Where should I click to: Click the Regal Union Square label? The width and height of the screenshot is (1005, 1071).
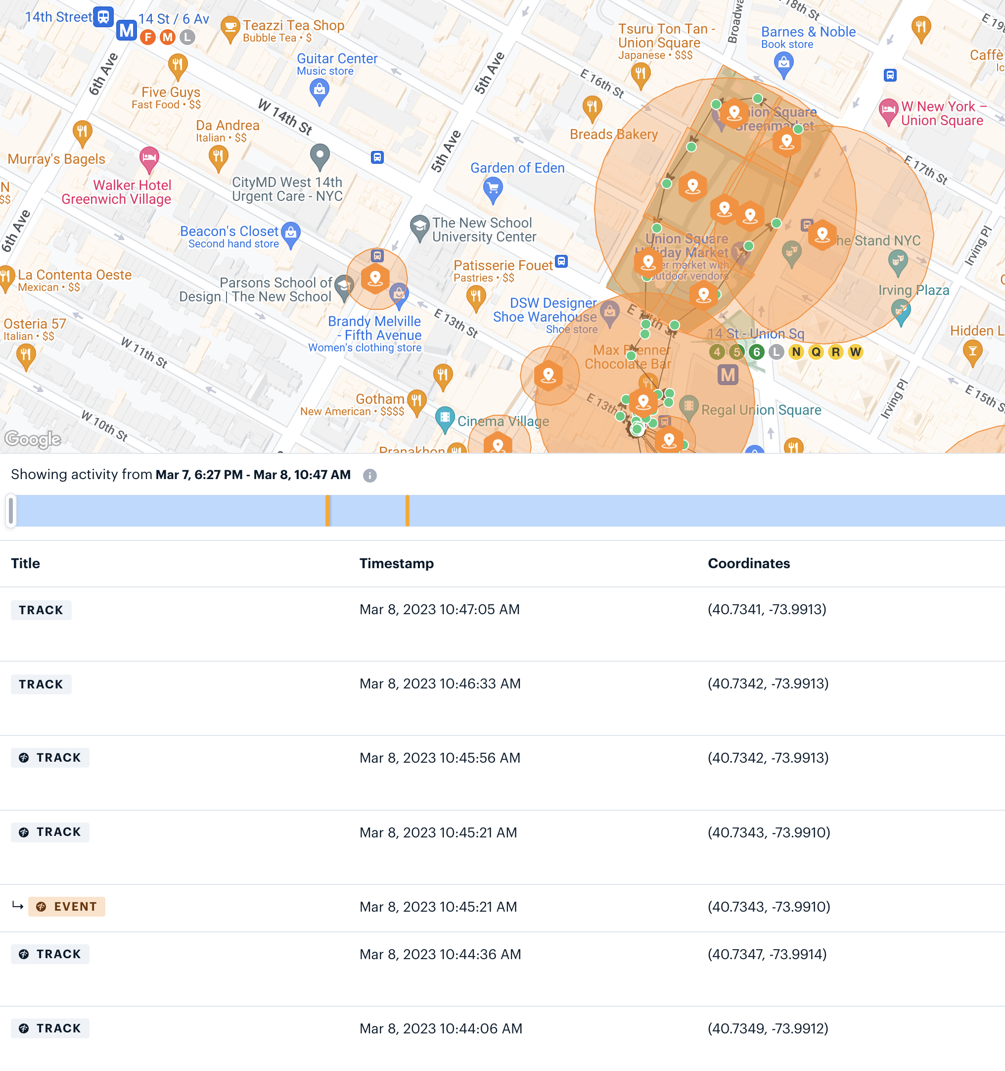coord(761,410)
